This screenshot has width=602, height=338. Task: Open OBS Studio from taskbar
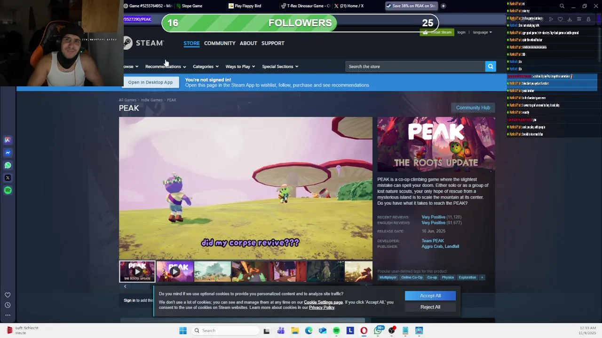point(392,330)
